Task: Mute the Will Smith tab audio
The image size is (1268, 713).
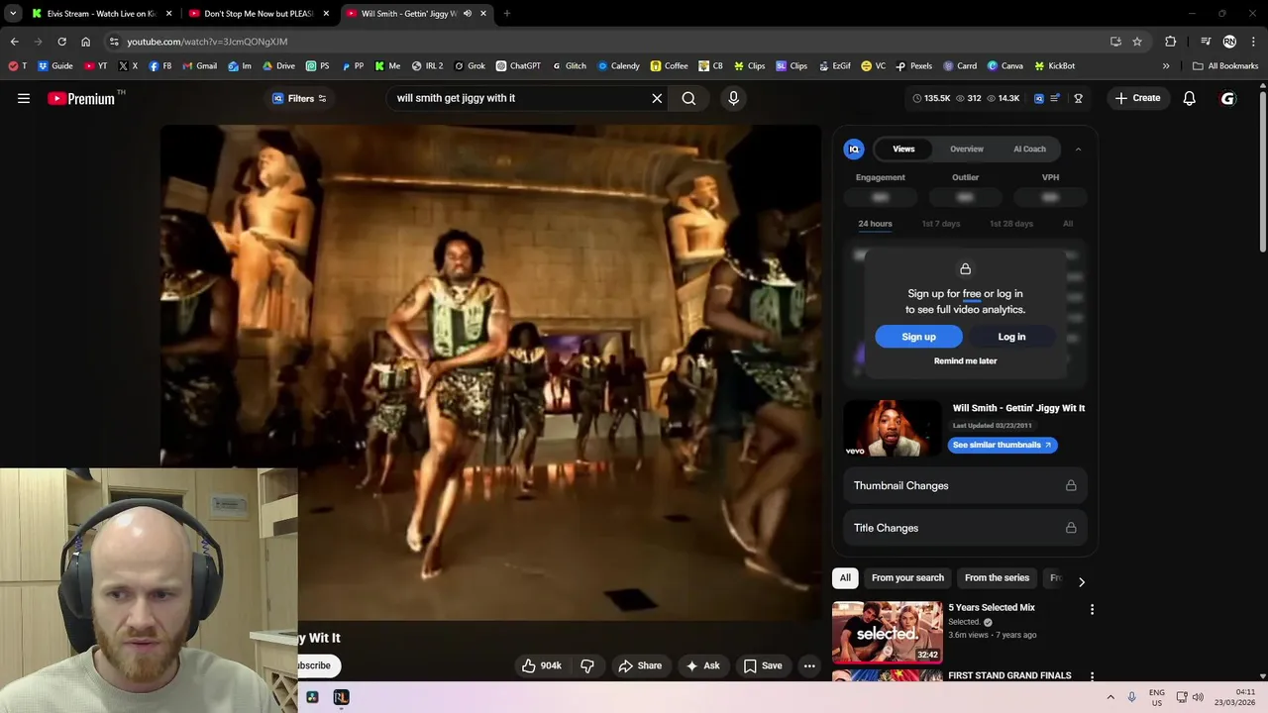Action: point(467,14)
